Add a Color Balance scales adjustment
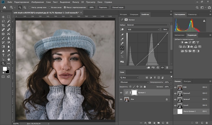 coord(184,47)
